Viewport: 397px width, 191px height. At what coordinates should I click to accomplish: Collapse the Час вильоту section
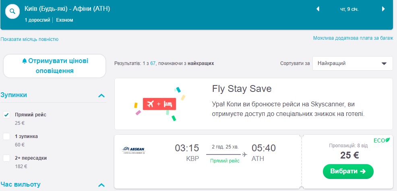point(101,185)
